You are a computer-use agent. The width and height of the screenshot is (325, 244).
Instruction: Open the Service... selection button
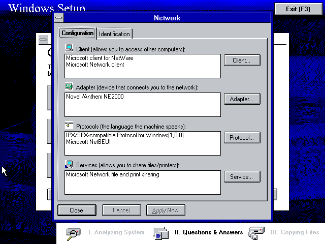242,177
